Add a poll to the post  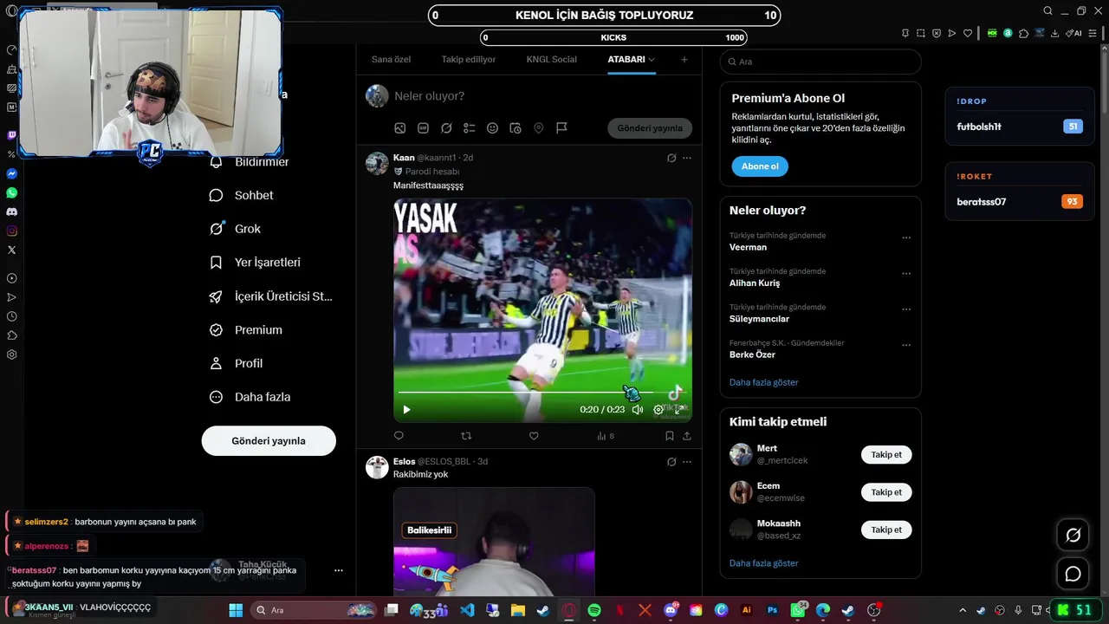pyautogui.click(x=470, y=128)
